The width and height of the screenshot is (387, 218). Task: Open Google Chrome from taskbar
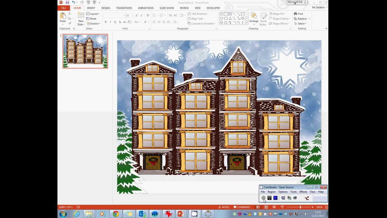click(116, 214)
